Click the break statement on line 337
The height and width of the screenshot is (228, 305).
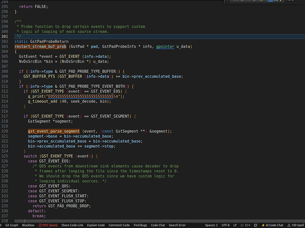[x=39, y=216]
